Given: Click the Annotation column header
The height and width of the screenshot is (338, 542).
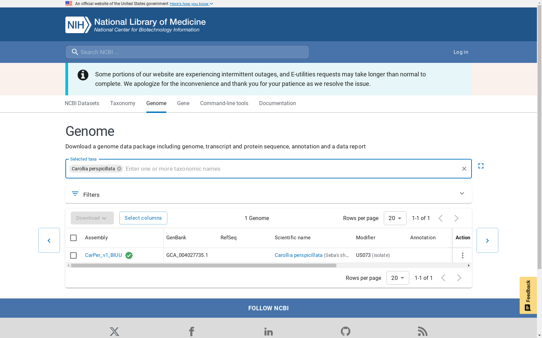Looking at the screenshot, I should click(x=423, y=238).
